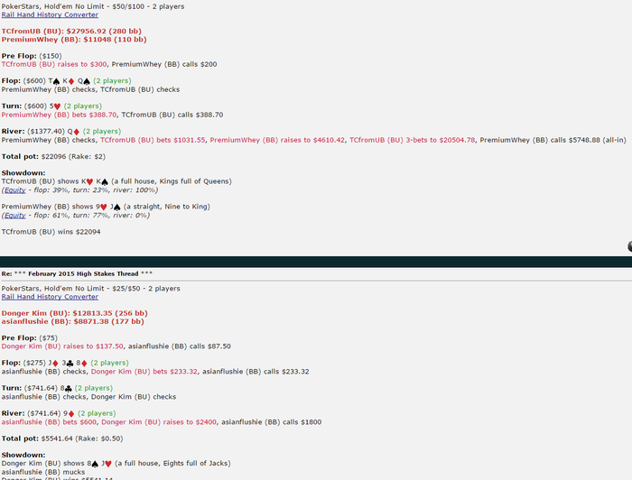
Task: Click the club icon on the 8 turn card
Action: coord(68,389)
